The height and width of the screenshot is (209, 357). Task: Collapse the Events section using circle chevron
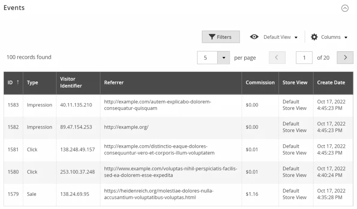(x=345, y=9)
